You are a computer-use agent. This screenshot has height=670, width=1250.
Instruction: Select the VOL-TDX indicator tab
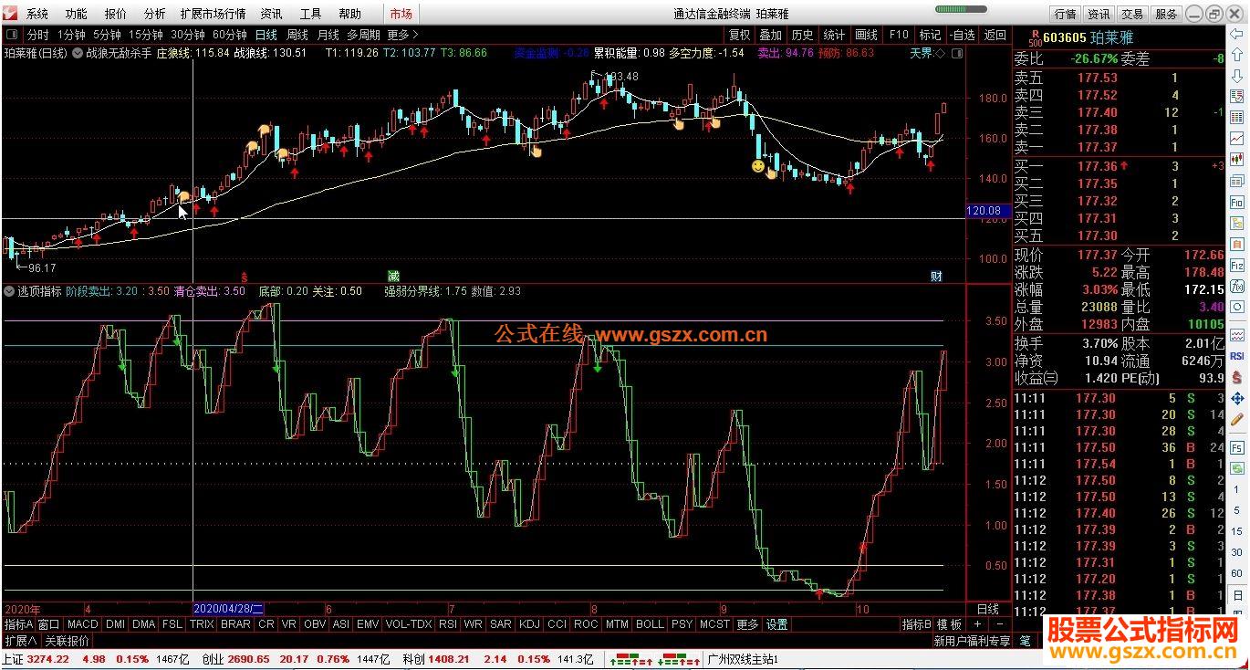pyautogui.click(x=408, y=624)
